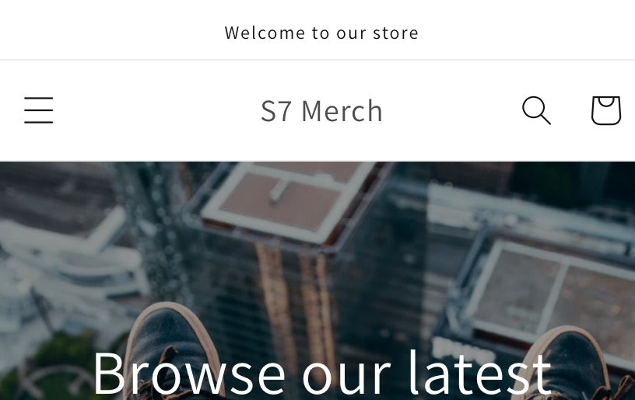Click the 'Browse our latest' hero heading
This screenshot has height=400, width=635.
[x=321, y=374]
